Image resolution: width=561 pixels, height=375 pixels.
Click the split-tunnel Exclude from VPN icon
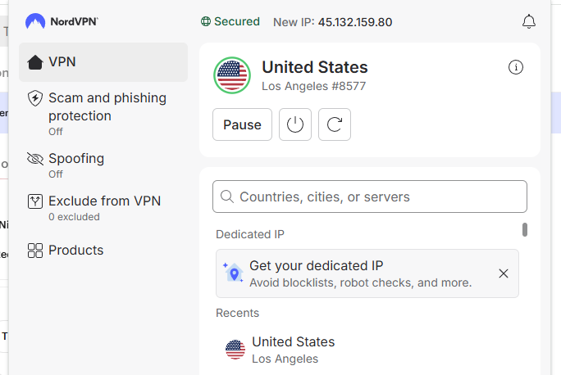[x=35, y=201]
